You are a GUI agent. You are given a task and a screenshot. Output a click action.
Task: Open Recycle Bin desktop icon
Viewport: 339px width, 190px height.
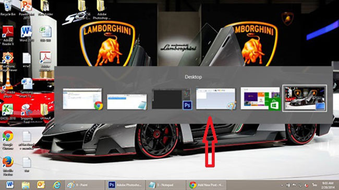tap(8, 8)
